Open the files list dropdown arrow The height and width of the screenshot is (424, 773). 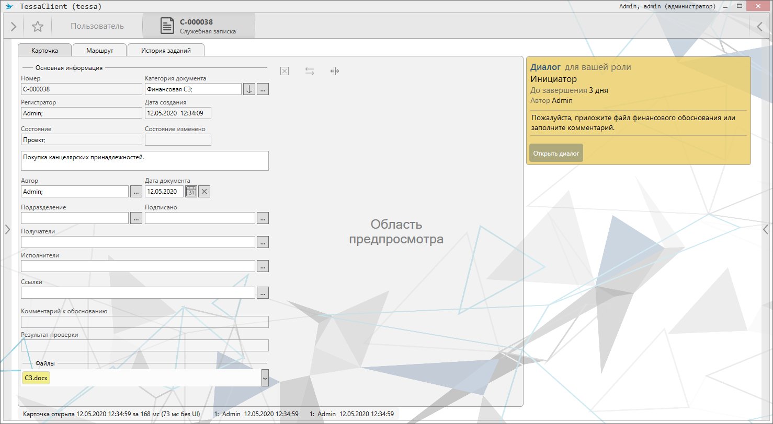(x=265, y=378)
